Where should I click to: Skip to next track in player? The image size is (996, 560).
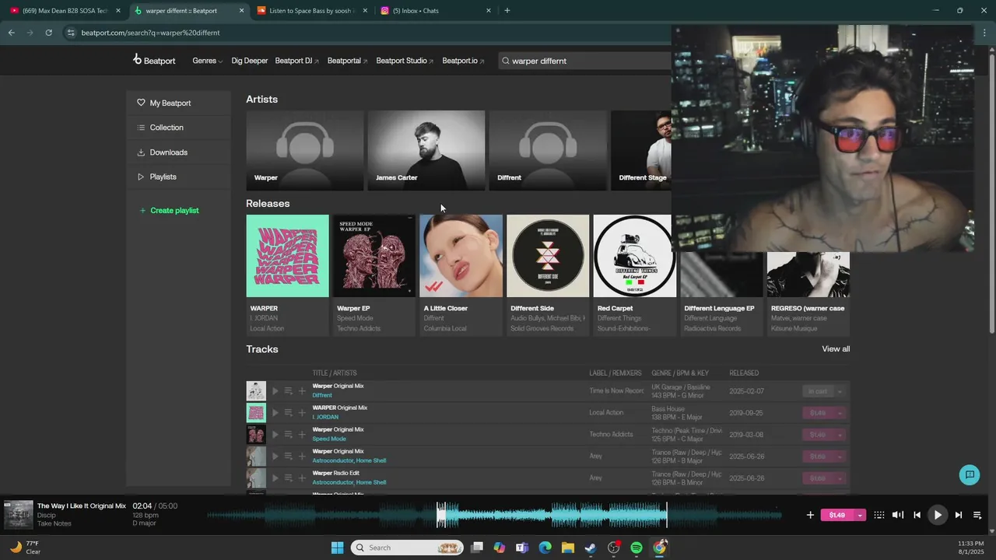coord(959,515)
